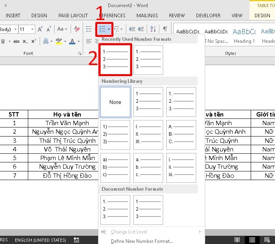Choose None in Numbering Library

[115, 102]
